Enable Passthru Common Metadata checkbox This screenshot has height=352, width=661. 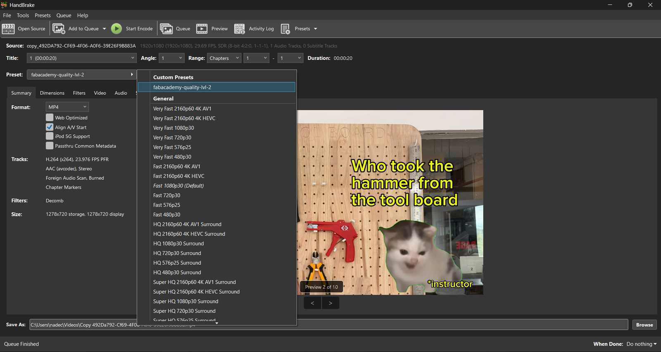50,146
